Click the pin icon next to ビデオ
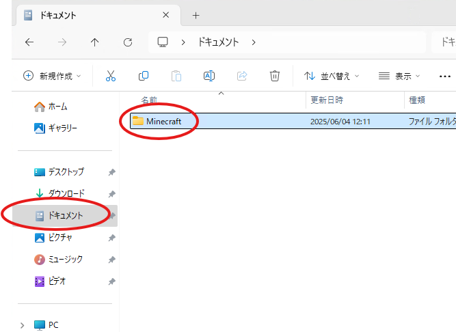Screen dimensions: 456x332 pyautogui.click(x=111, y=281)
